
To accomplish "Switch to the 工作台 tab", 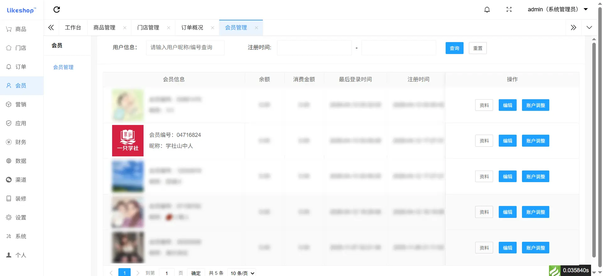I will [x=73, y=28].
